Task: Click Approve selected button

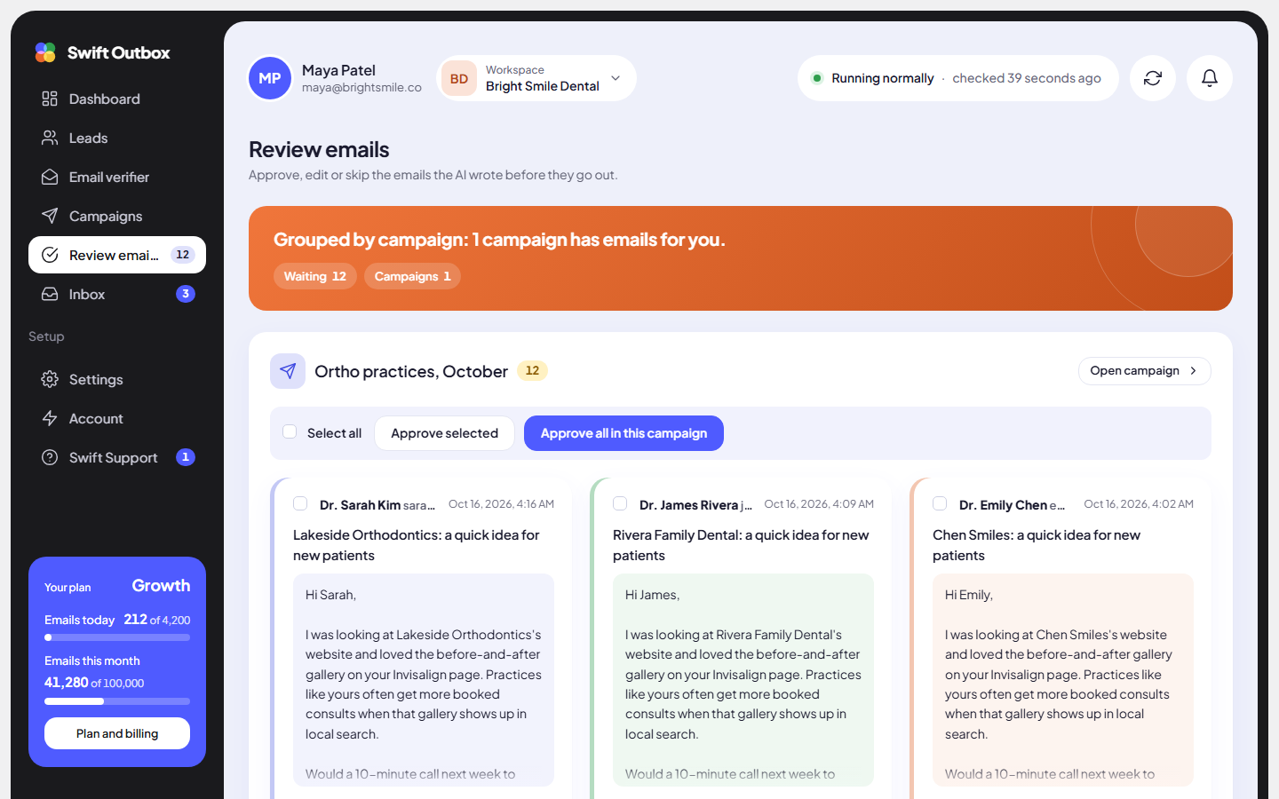Action: click(444, 433)
